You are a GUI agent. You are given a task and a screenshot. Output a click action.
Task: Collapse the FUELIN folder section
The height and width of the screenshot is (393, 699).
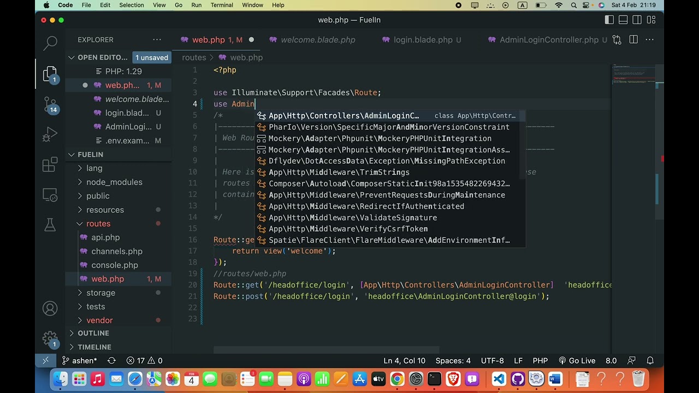90,154
